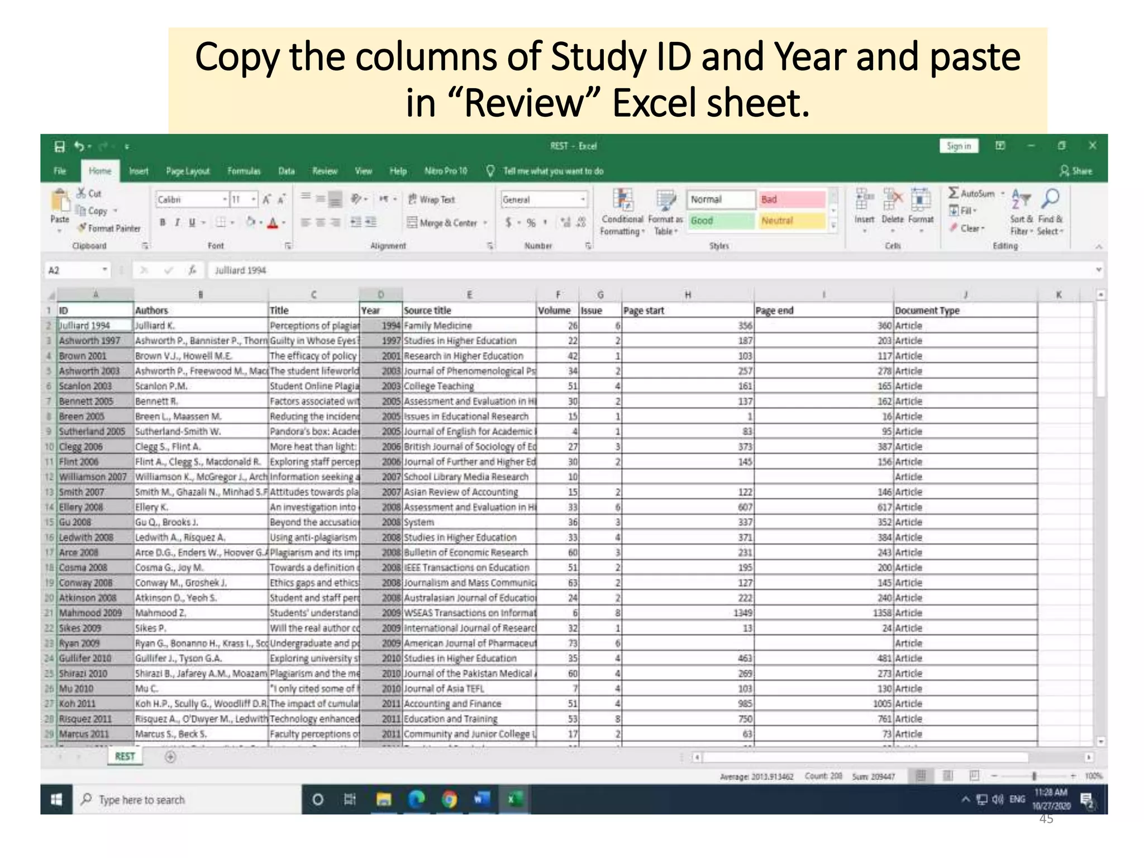The height and width of the screenshot is (858, 1144).
Task: Open the font size dropdown
Action: tap(254, 199)
